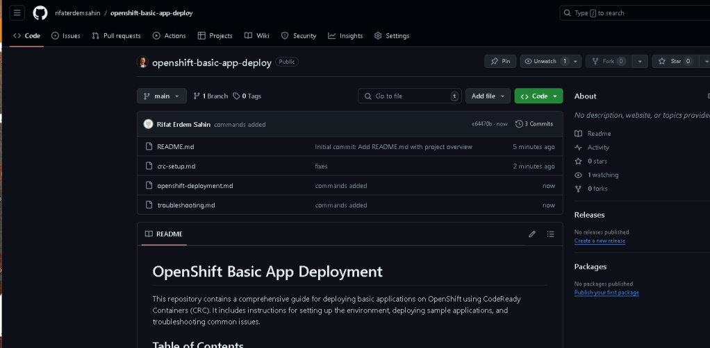Click the Activity pulse icon
The height and width of the screenshot is (348, 710).
(578, 148)
